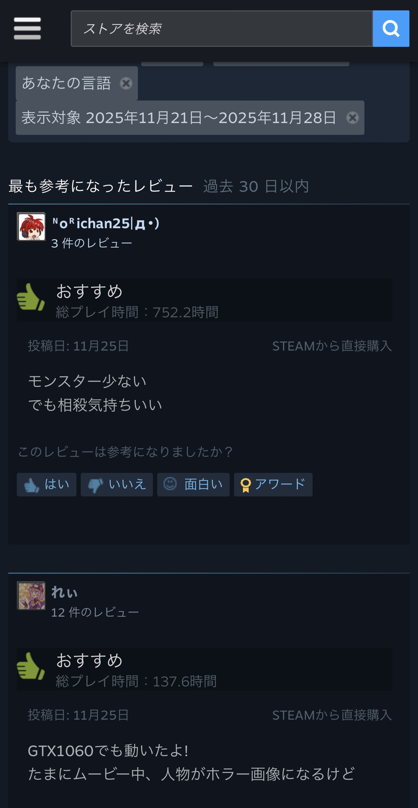Open the hamburger menu

click(x=27, y=29)
